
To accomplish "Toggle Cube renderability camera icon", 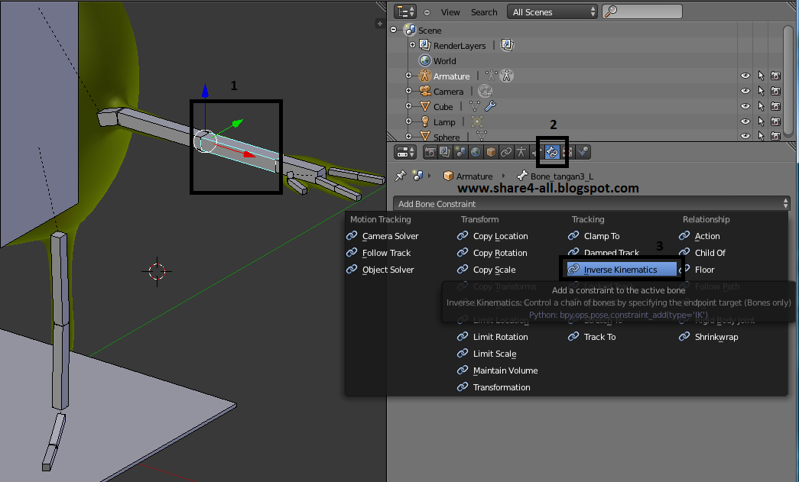I will (776, 106).
